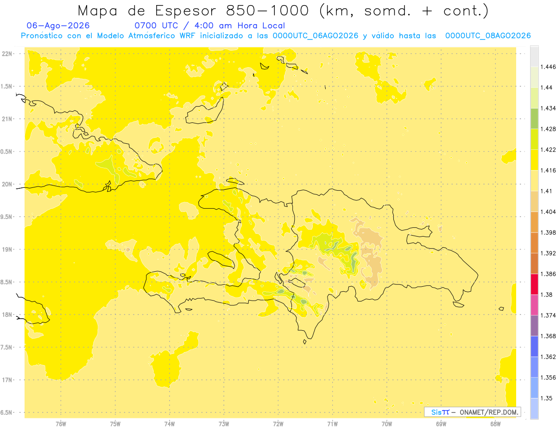Image resolution: width=556 pixels, height=430 pixels.
Task: Click the '1.386' colorbar value
Action: [x=548, y=274]
